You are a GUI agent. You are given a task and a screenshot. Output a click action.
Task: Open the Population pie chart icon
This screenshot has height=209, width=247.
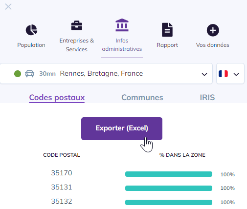[31, 30]
